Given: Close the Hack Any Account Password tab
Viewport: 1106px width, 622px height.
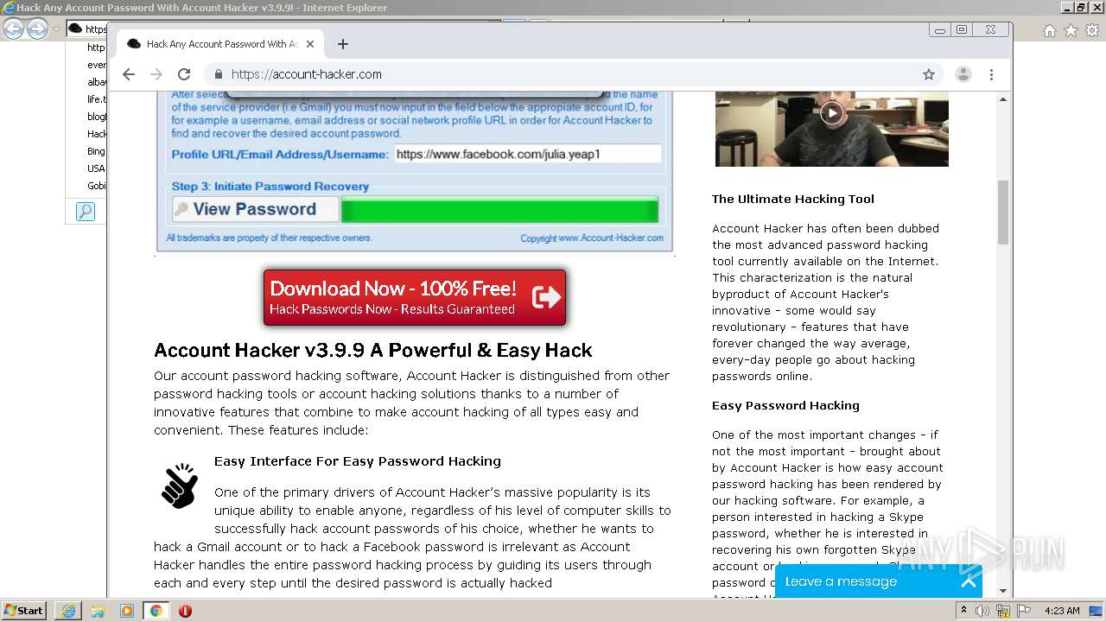Looking at the screenshot, I should point(310,44).
